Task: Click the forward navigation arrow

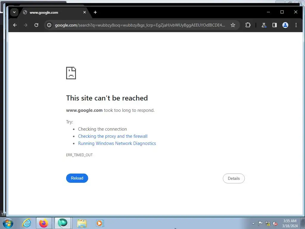Action: coord(26,25)
